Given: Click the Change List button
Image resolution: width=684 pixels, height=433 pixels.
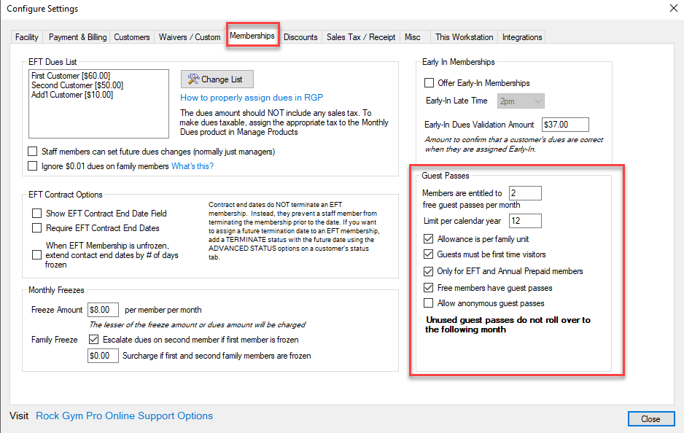Looking at the screenshot, I should click(217, 79).
